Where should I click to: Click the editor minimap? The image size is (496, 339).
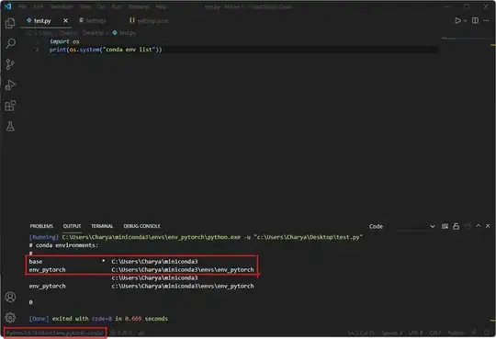pyautogui.click(x=465, y=39)
